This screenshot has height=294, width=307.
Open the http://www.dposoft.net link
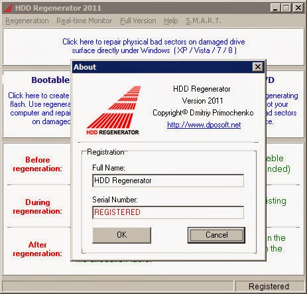[x=204, y=125]
